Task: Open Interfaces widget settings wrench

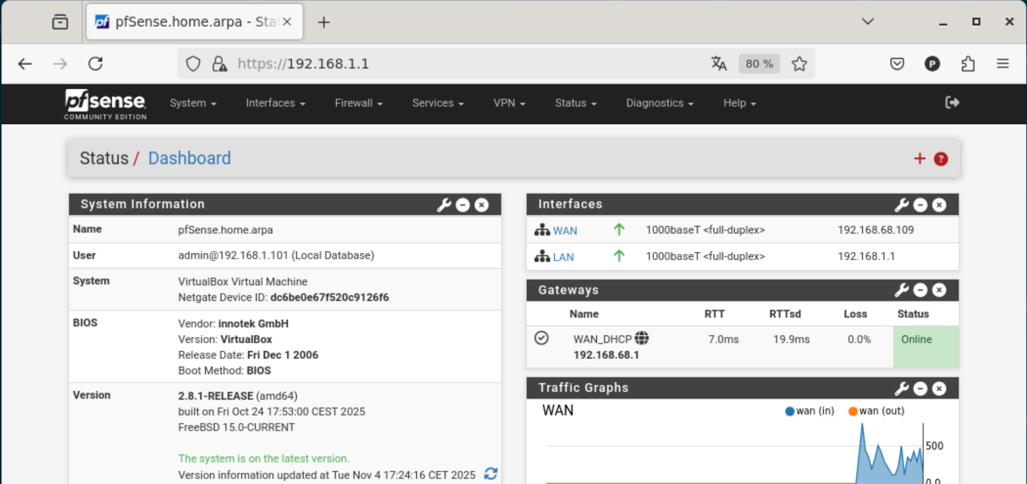Action: click(901, 205)
